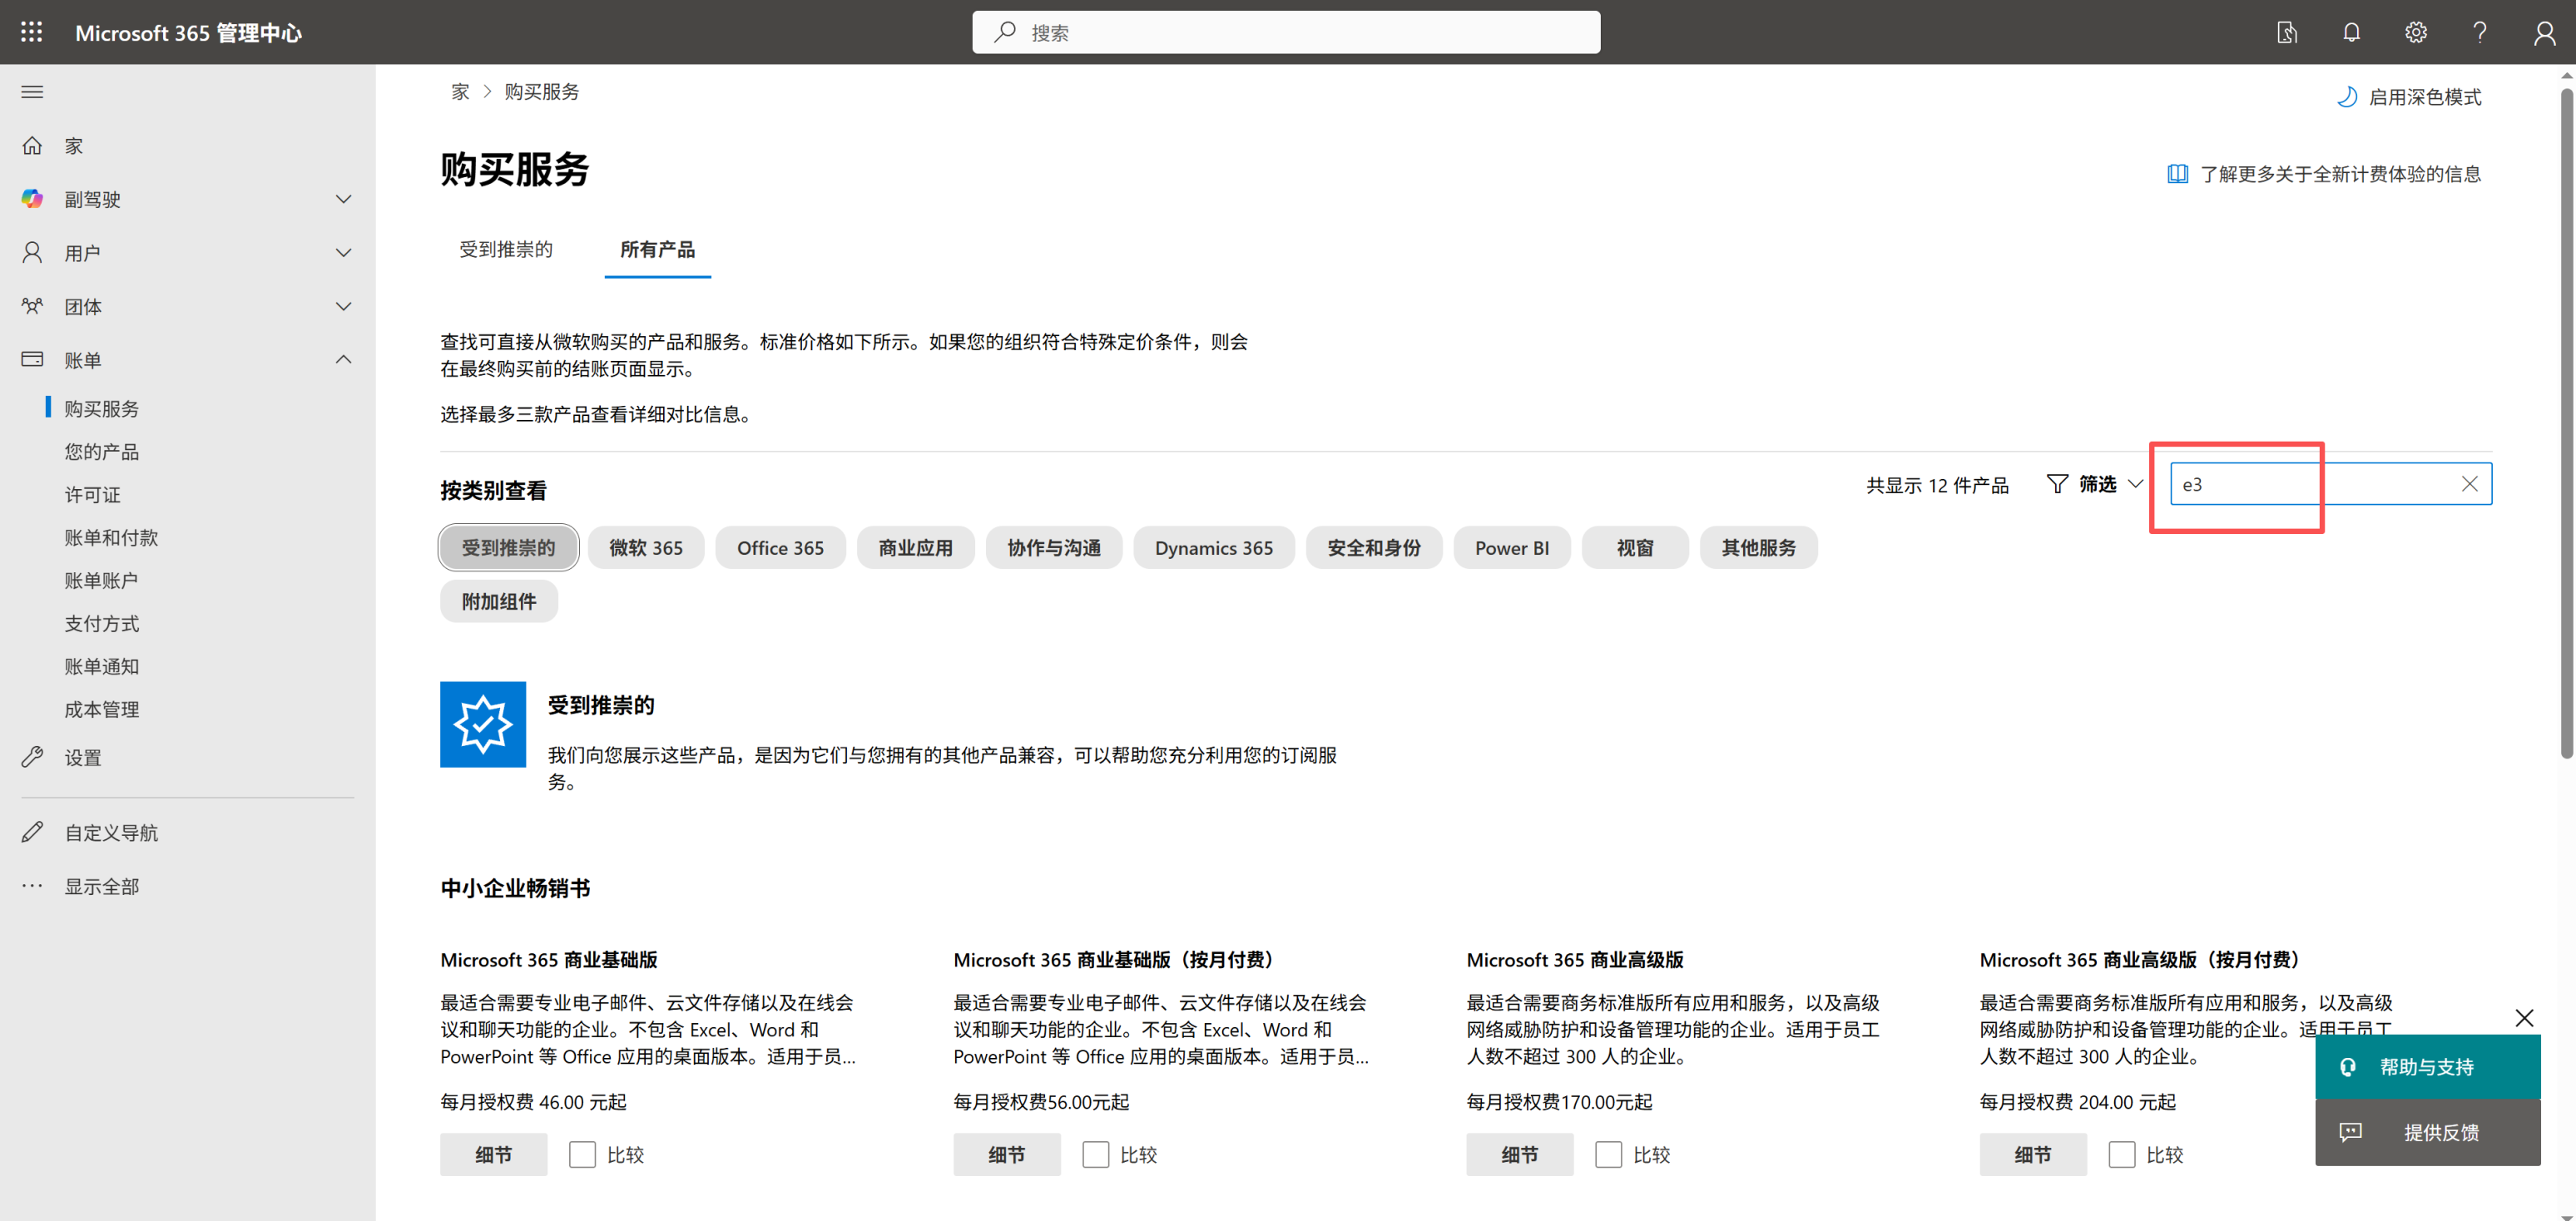Open 提供反馈 feedback panel

coord(2428,1132)
